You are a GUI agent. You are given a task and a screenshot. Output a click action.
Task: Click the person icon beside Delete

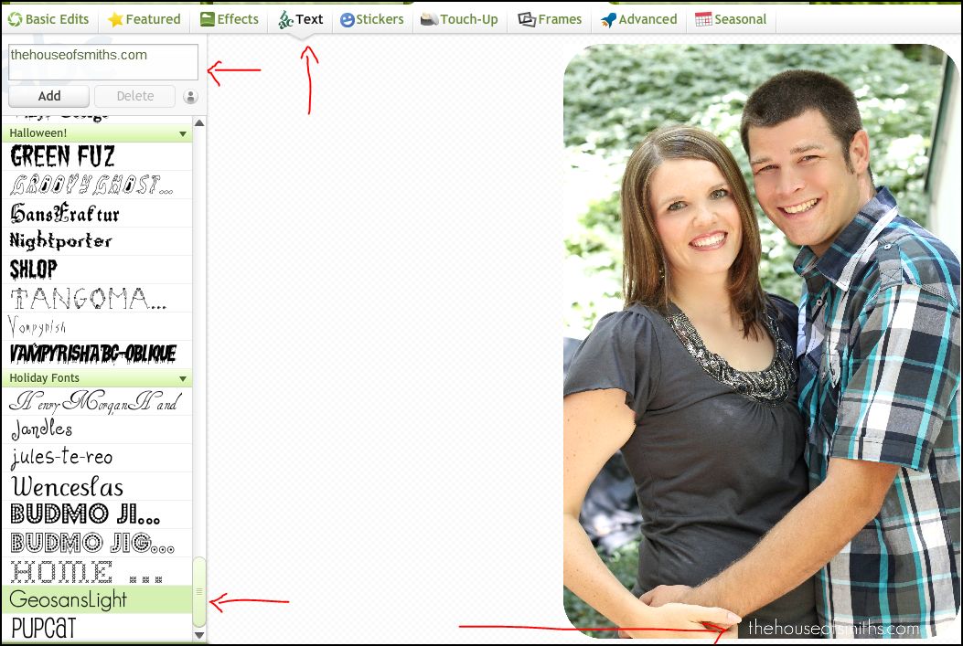tap(190, 97)
